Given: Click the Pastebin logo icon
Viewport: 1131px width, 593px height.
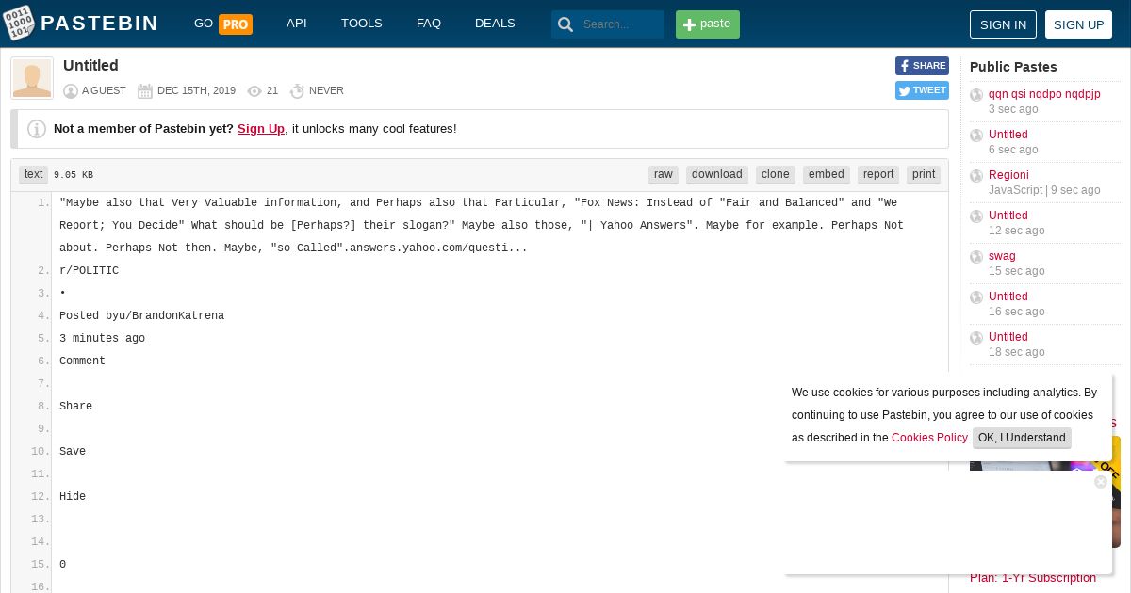Looking at the screenshot, I should tap(19, 24).
